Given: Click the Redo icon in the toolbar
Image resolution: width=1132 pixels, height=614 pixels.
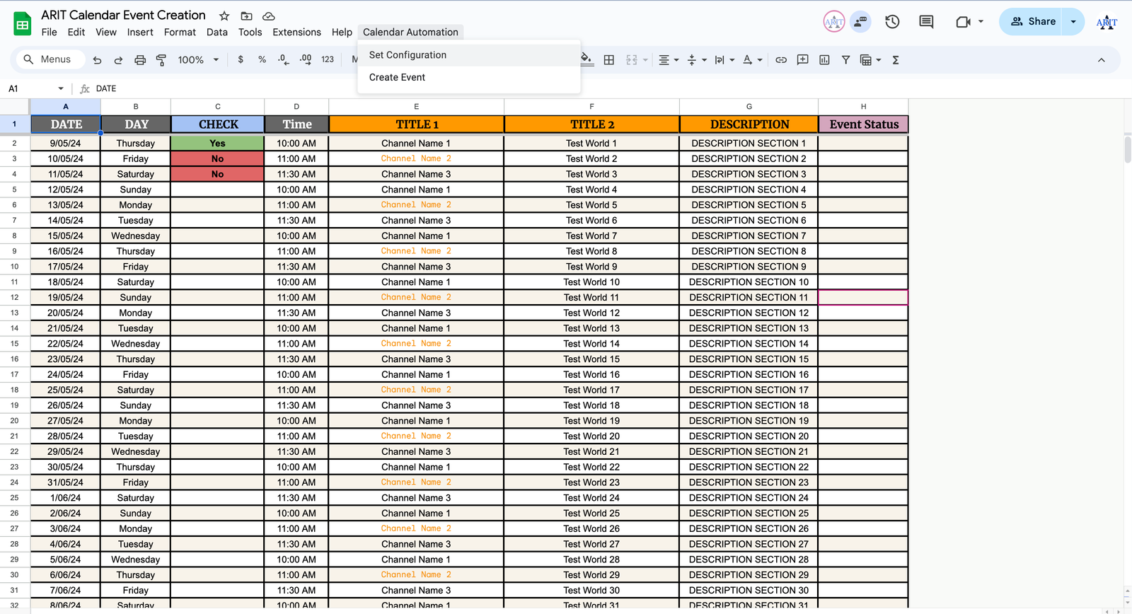Looking at the screenshot, I should [119, 60].
